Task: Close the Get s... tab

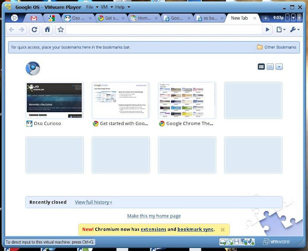Action: tap(123, 18)
